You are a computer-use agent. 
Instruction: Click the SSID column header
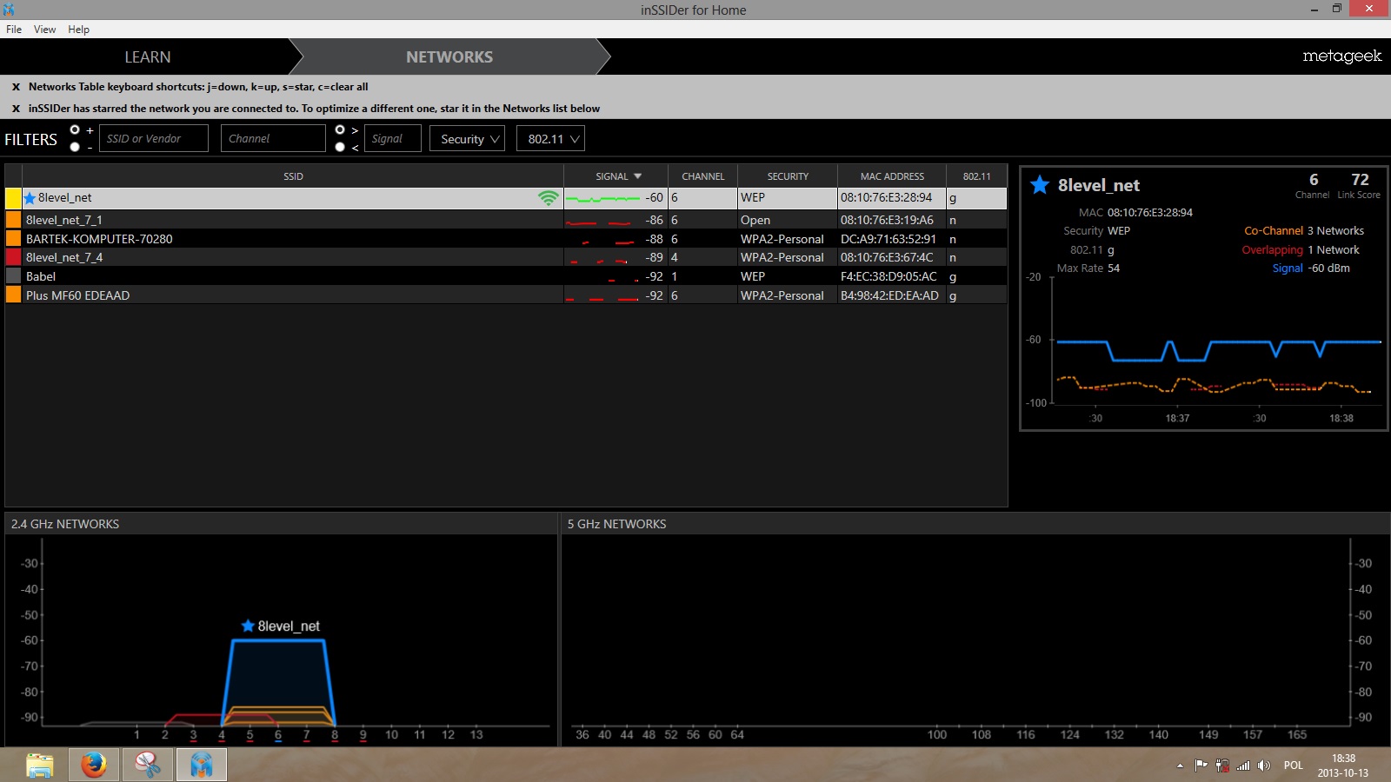293,176
